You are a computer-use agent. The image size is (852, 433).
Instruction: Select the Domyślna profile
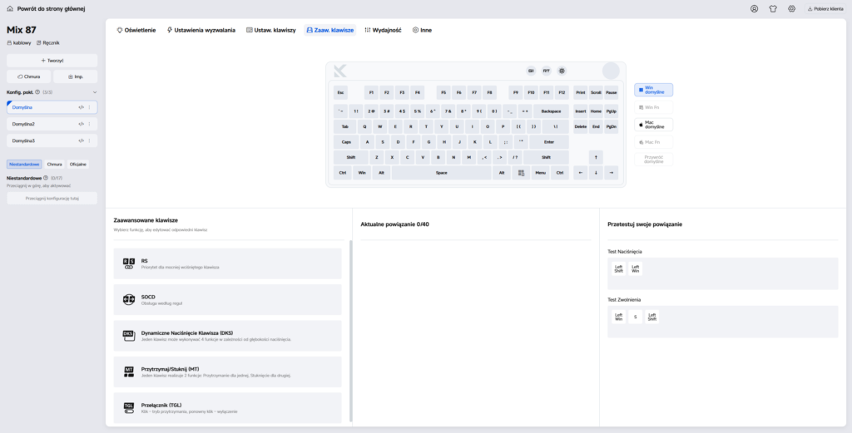(52, 107)
